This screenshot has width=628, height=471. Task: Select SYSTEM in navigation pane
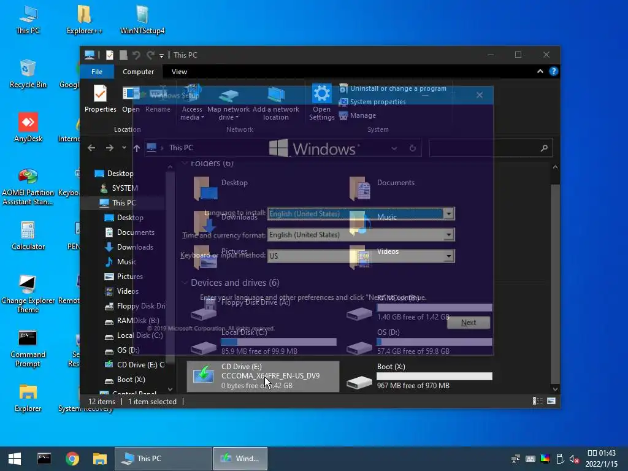[118, 188]
